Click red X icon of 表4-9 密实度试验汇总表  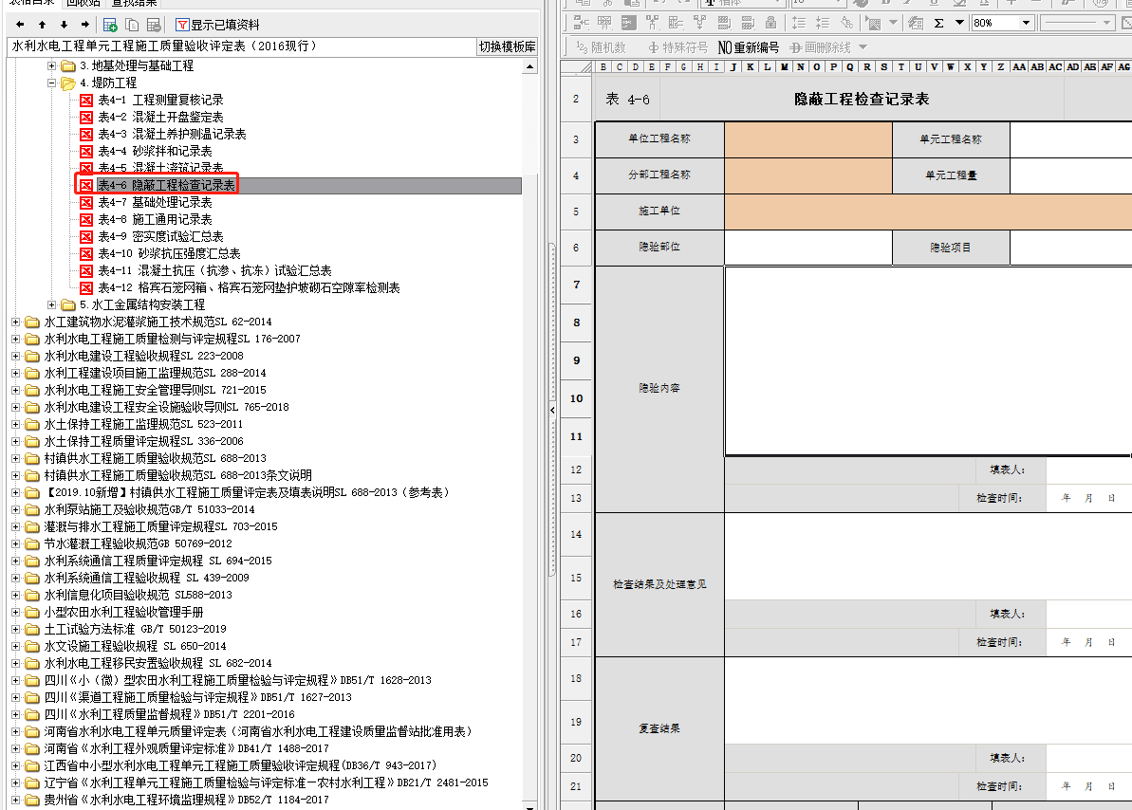click(x=86, y=237)
